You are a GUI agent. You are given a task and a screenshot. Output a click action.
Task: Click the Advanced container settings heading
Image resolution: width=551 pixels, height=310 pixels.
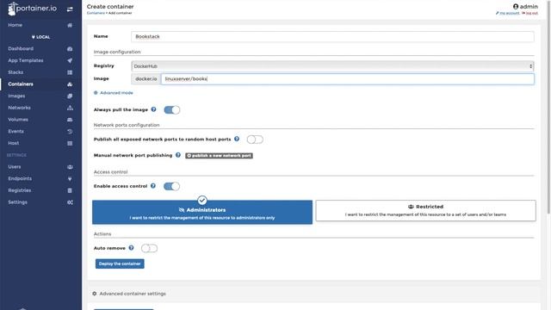click(x=133, y=294)
